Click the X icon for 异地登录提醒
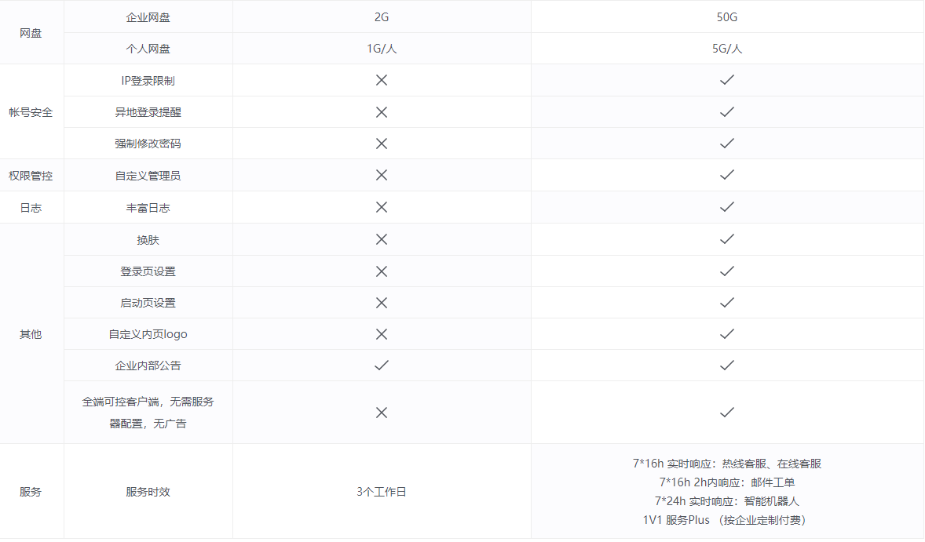Viewport: 925px width, 542px height. [382, 112]
